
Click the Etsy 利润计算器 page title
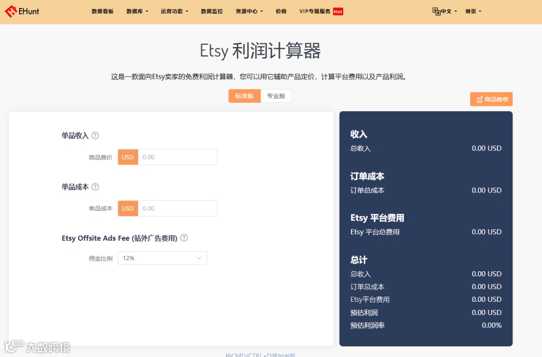point(260,51)
